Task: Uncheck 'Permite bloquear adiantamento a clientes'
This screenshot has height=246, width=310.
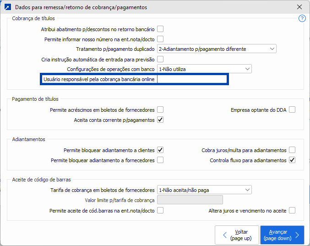Action: click(x=160, y=150)
